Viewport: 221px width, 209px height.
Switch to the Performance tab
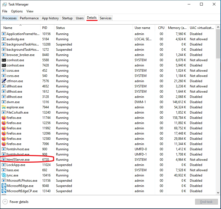(29, 18)
